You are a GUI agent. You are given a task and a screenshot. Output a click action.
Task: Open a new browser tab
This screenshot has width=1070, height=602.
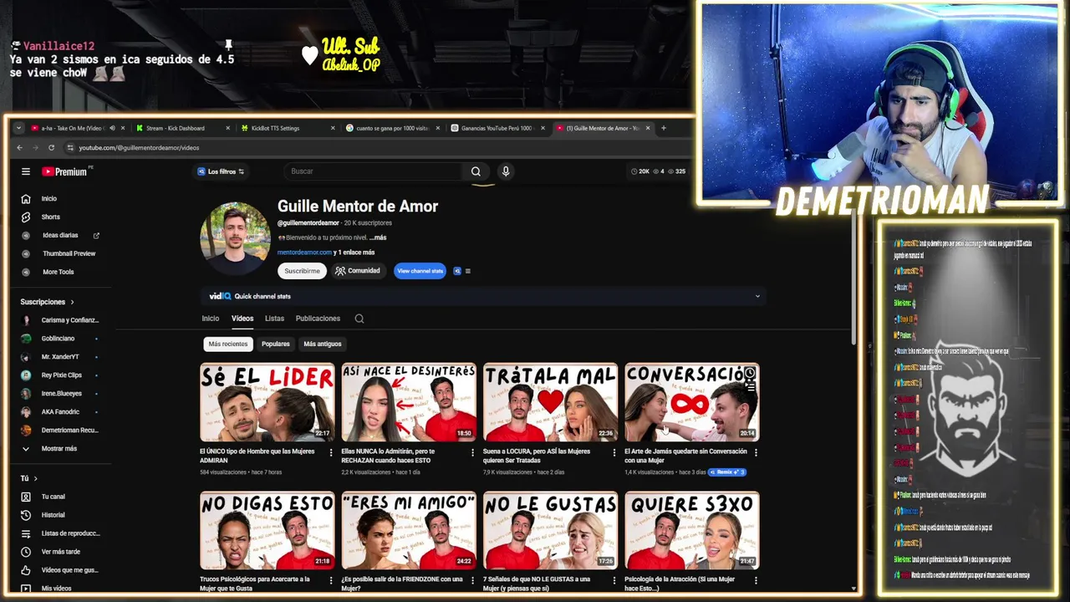tap(664, 128)
